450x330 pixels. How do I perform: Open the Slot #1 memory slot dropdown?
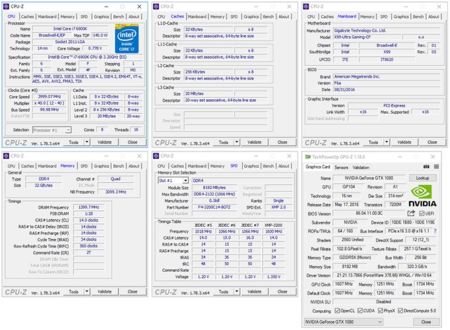pos(173,180)
